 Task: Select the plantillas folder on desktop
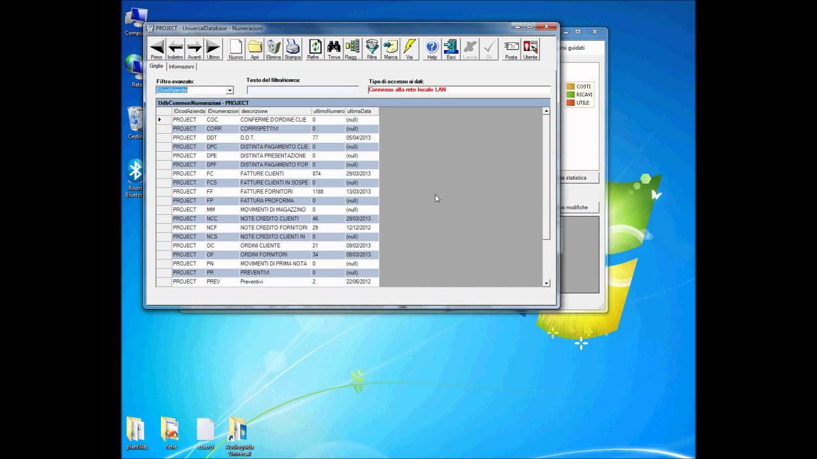pos(137,433)
